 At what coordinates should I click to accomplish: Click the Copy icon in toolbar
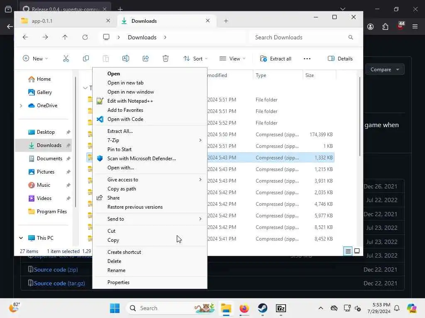(85, 59)
